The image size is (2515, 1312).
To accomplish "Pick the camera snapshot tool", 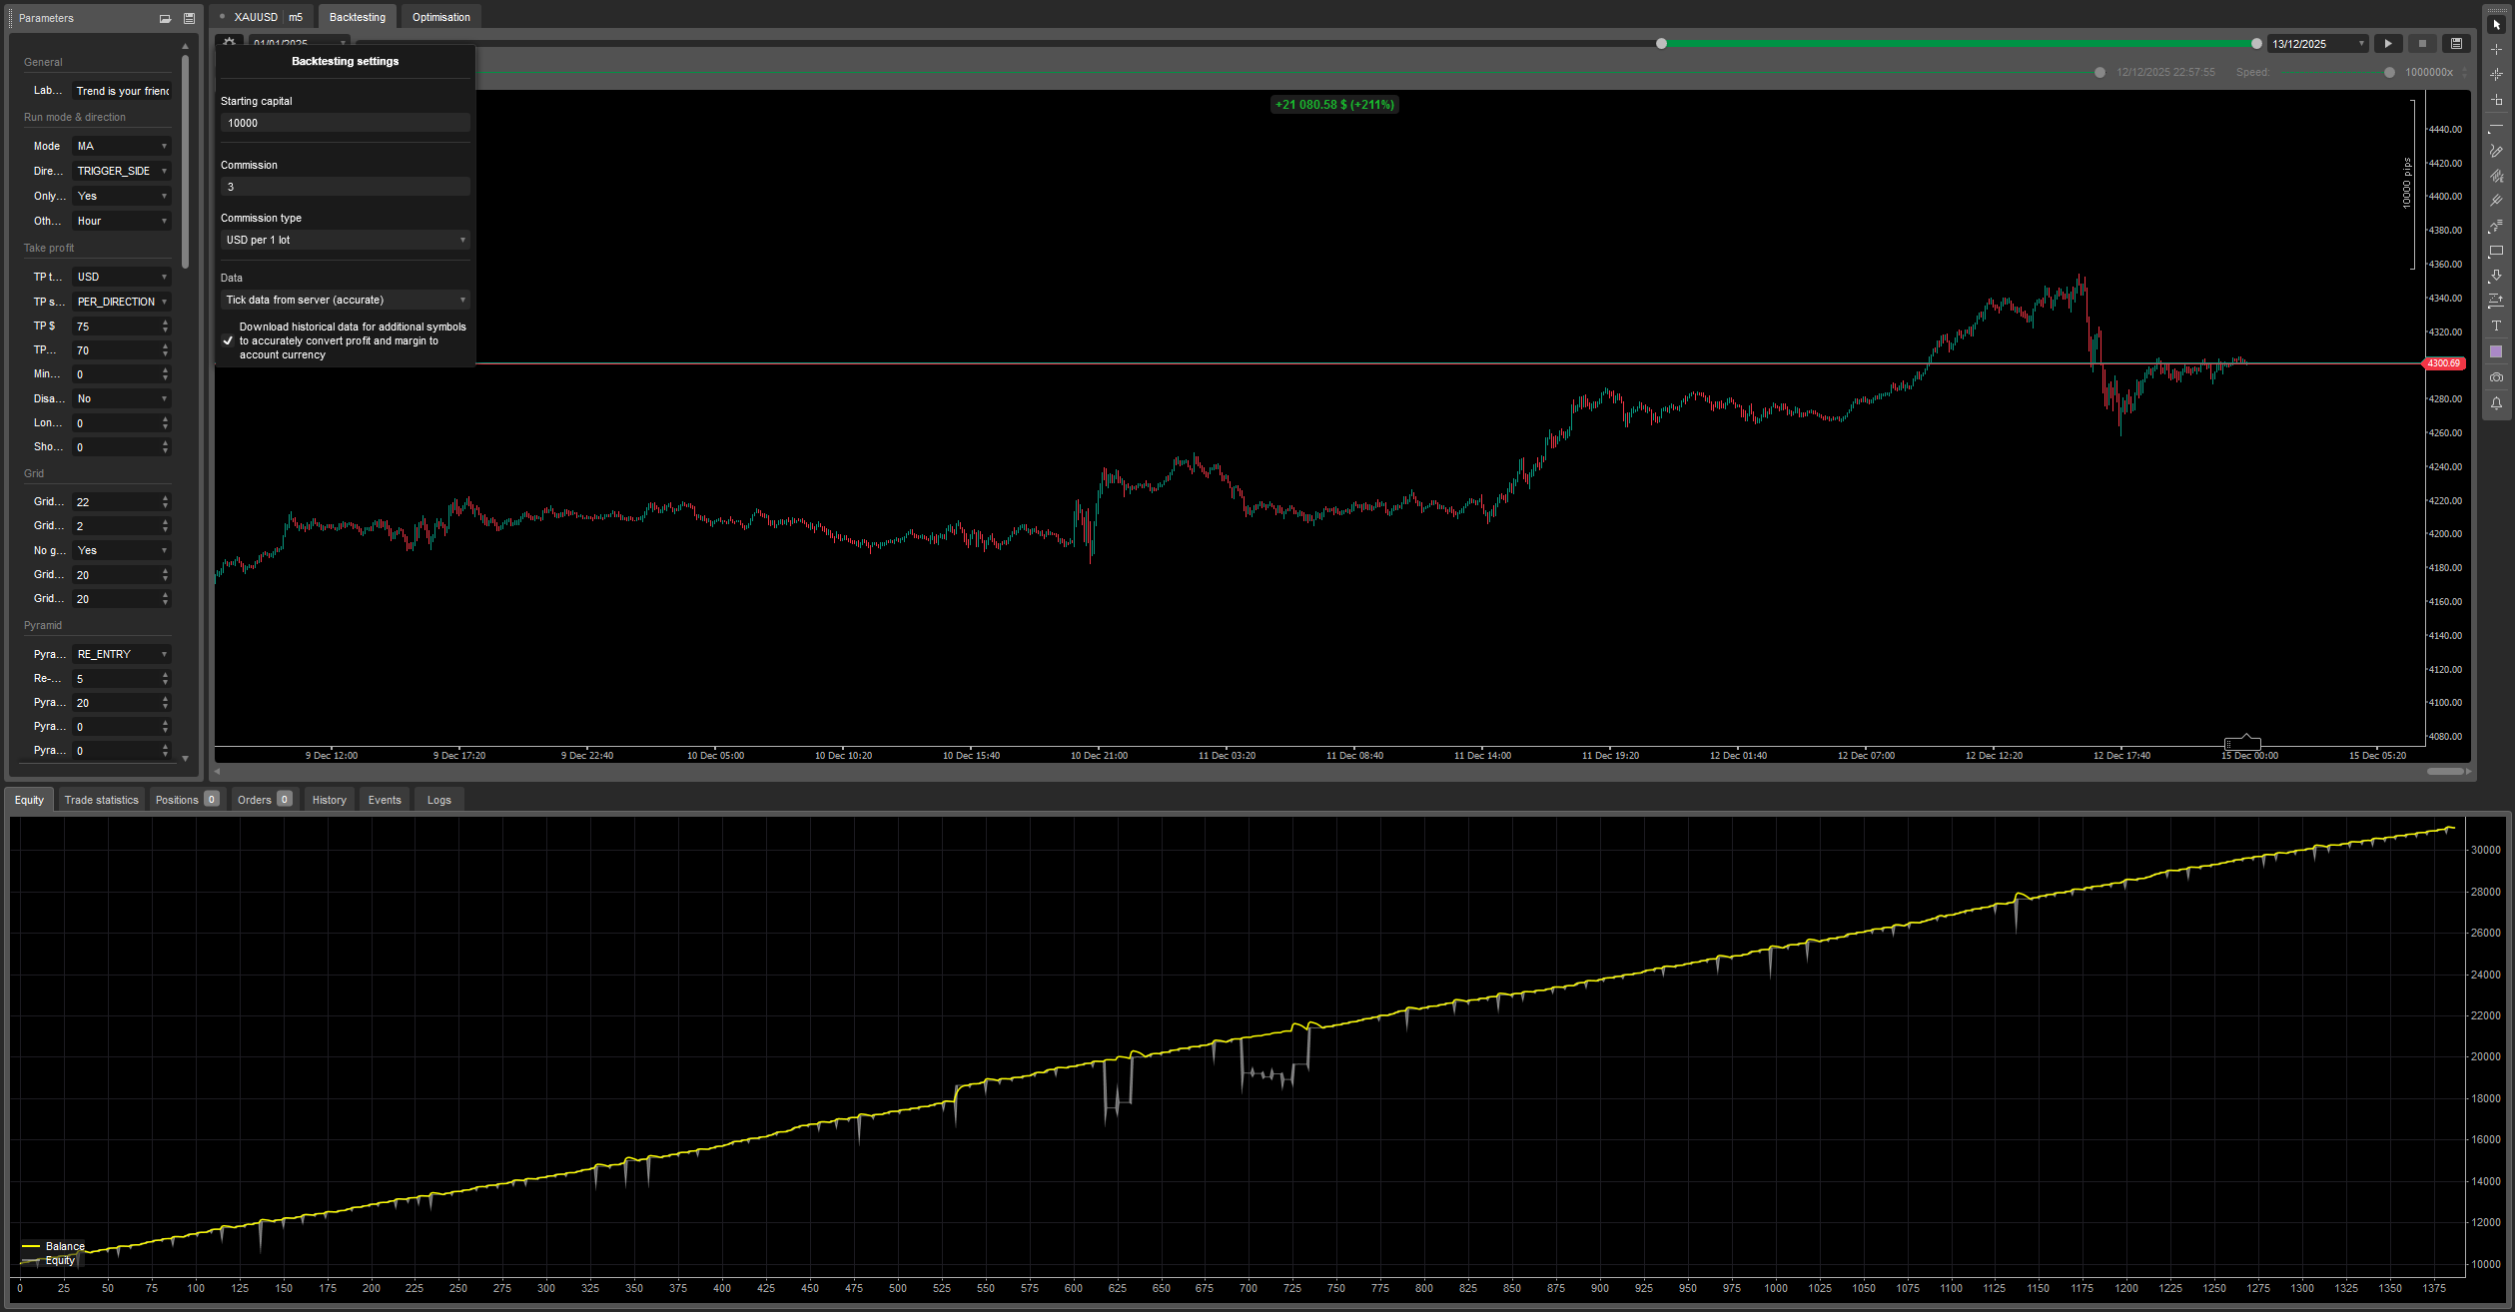I will (2496, 376).
